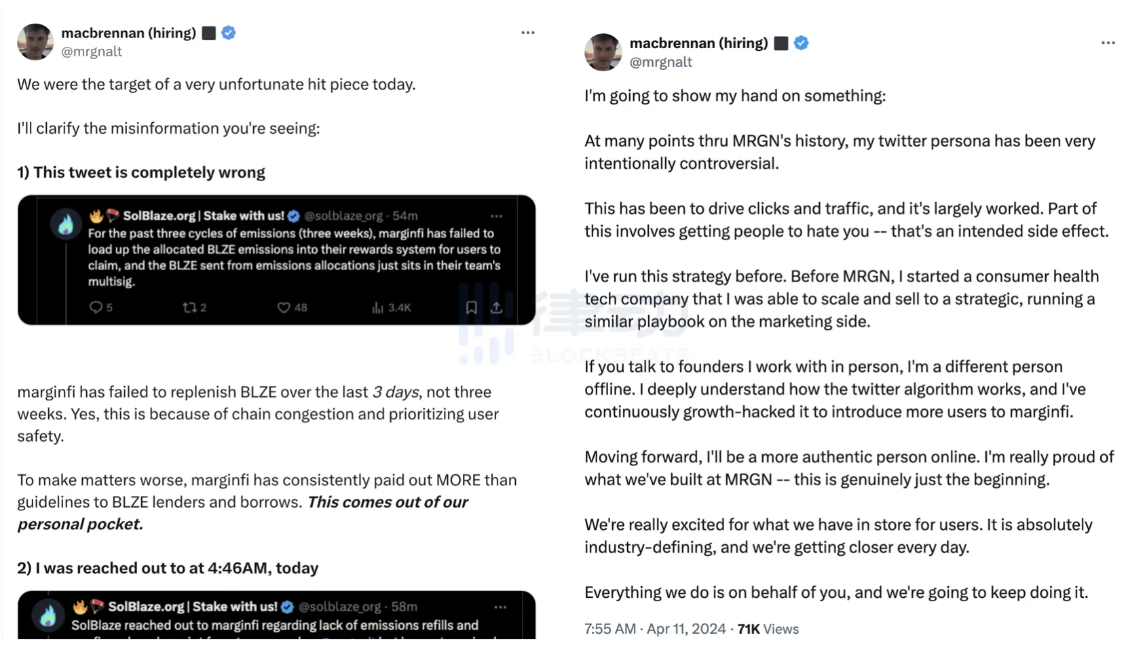Click the verified badge on the "hit piece" tweet
Screen dimensions: 1147x646
(x=229, y=33)
